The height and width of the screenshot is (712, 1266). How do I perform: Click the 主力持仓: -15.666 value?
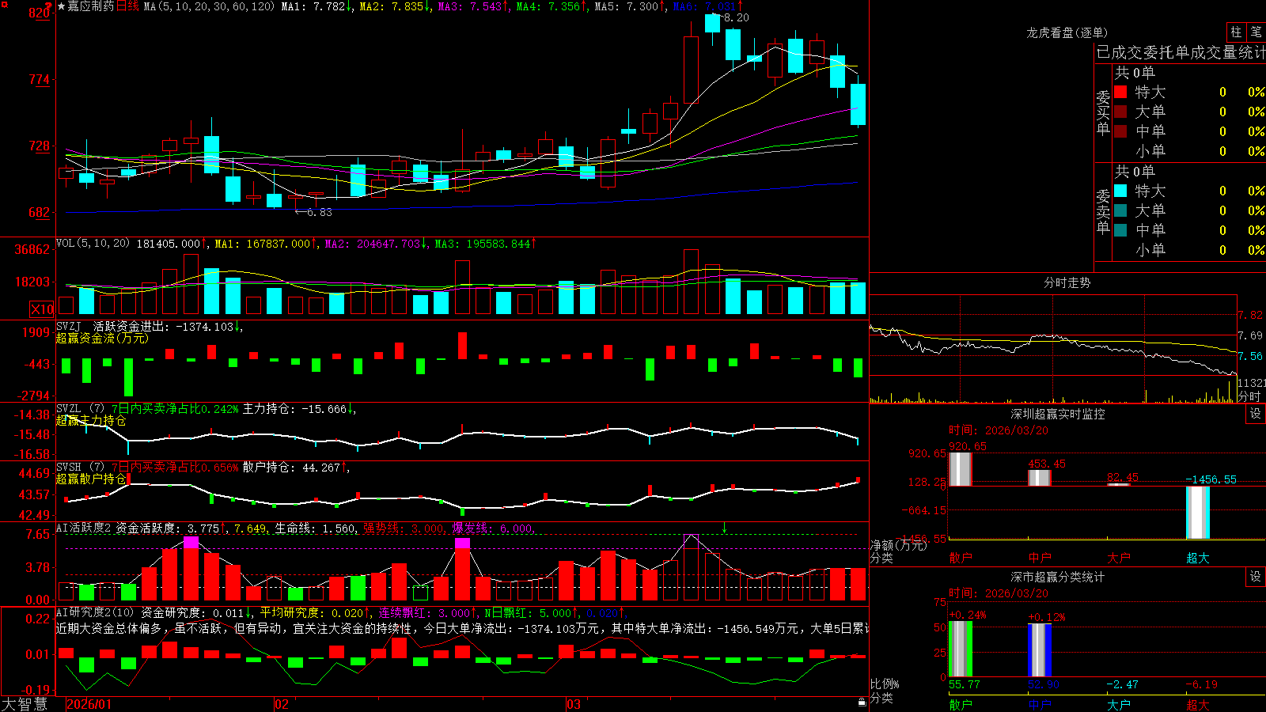pyautogui.click(x=294, y=409)
